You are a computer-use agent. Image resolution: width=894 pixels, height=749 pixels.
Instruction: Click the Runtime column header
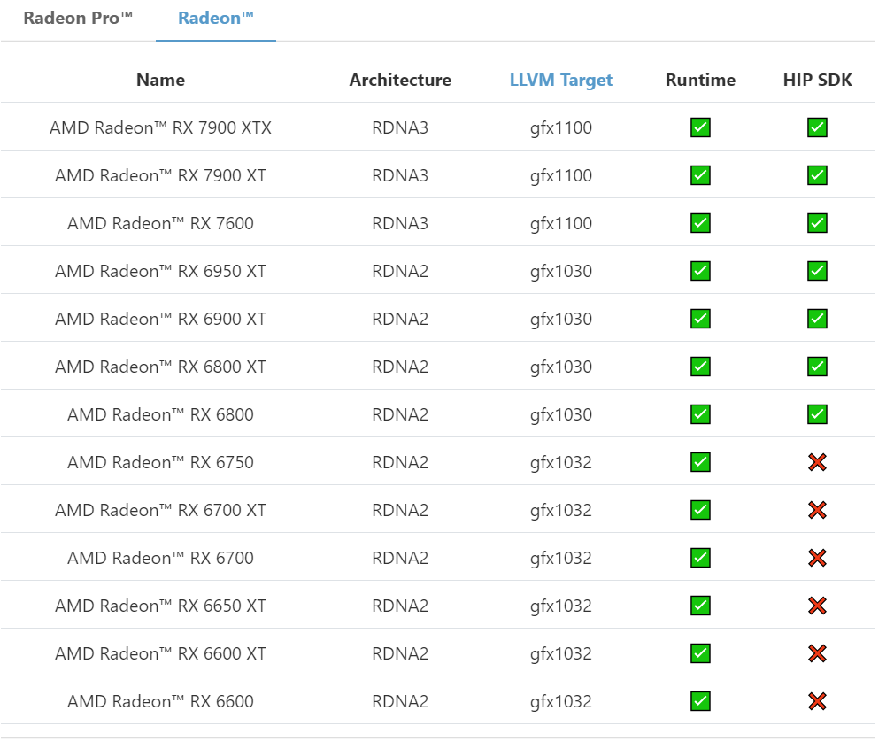[701, 80]
